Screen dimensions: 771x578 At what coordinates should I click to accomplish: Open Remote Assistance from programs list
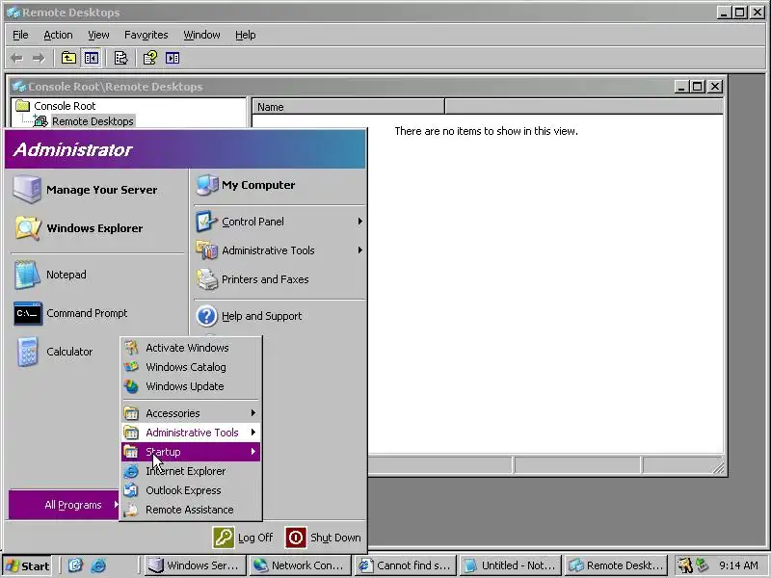pyautogui.click(x=190, y=510)
